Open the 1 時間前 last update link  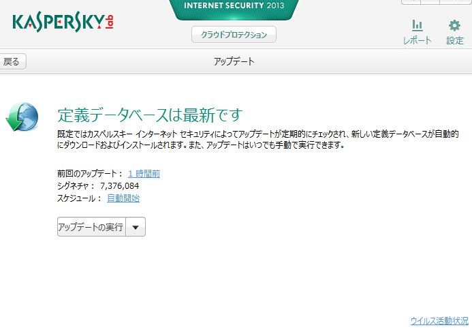coord(144,174)
